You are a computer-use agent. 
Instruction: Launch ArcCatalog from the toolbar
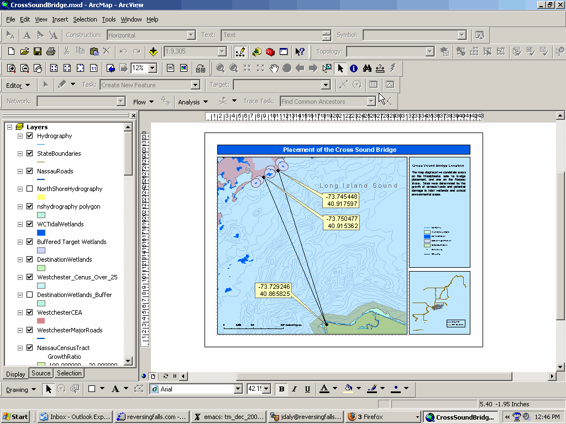pyautogui.click(x=257, y=52)
